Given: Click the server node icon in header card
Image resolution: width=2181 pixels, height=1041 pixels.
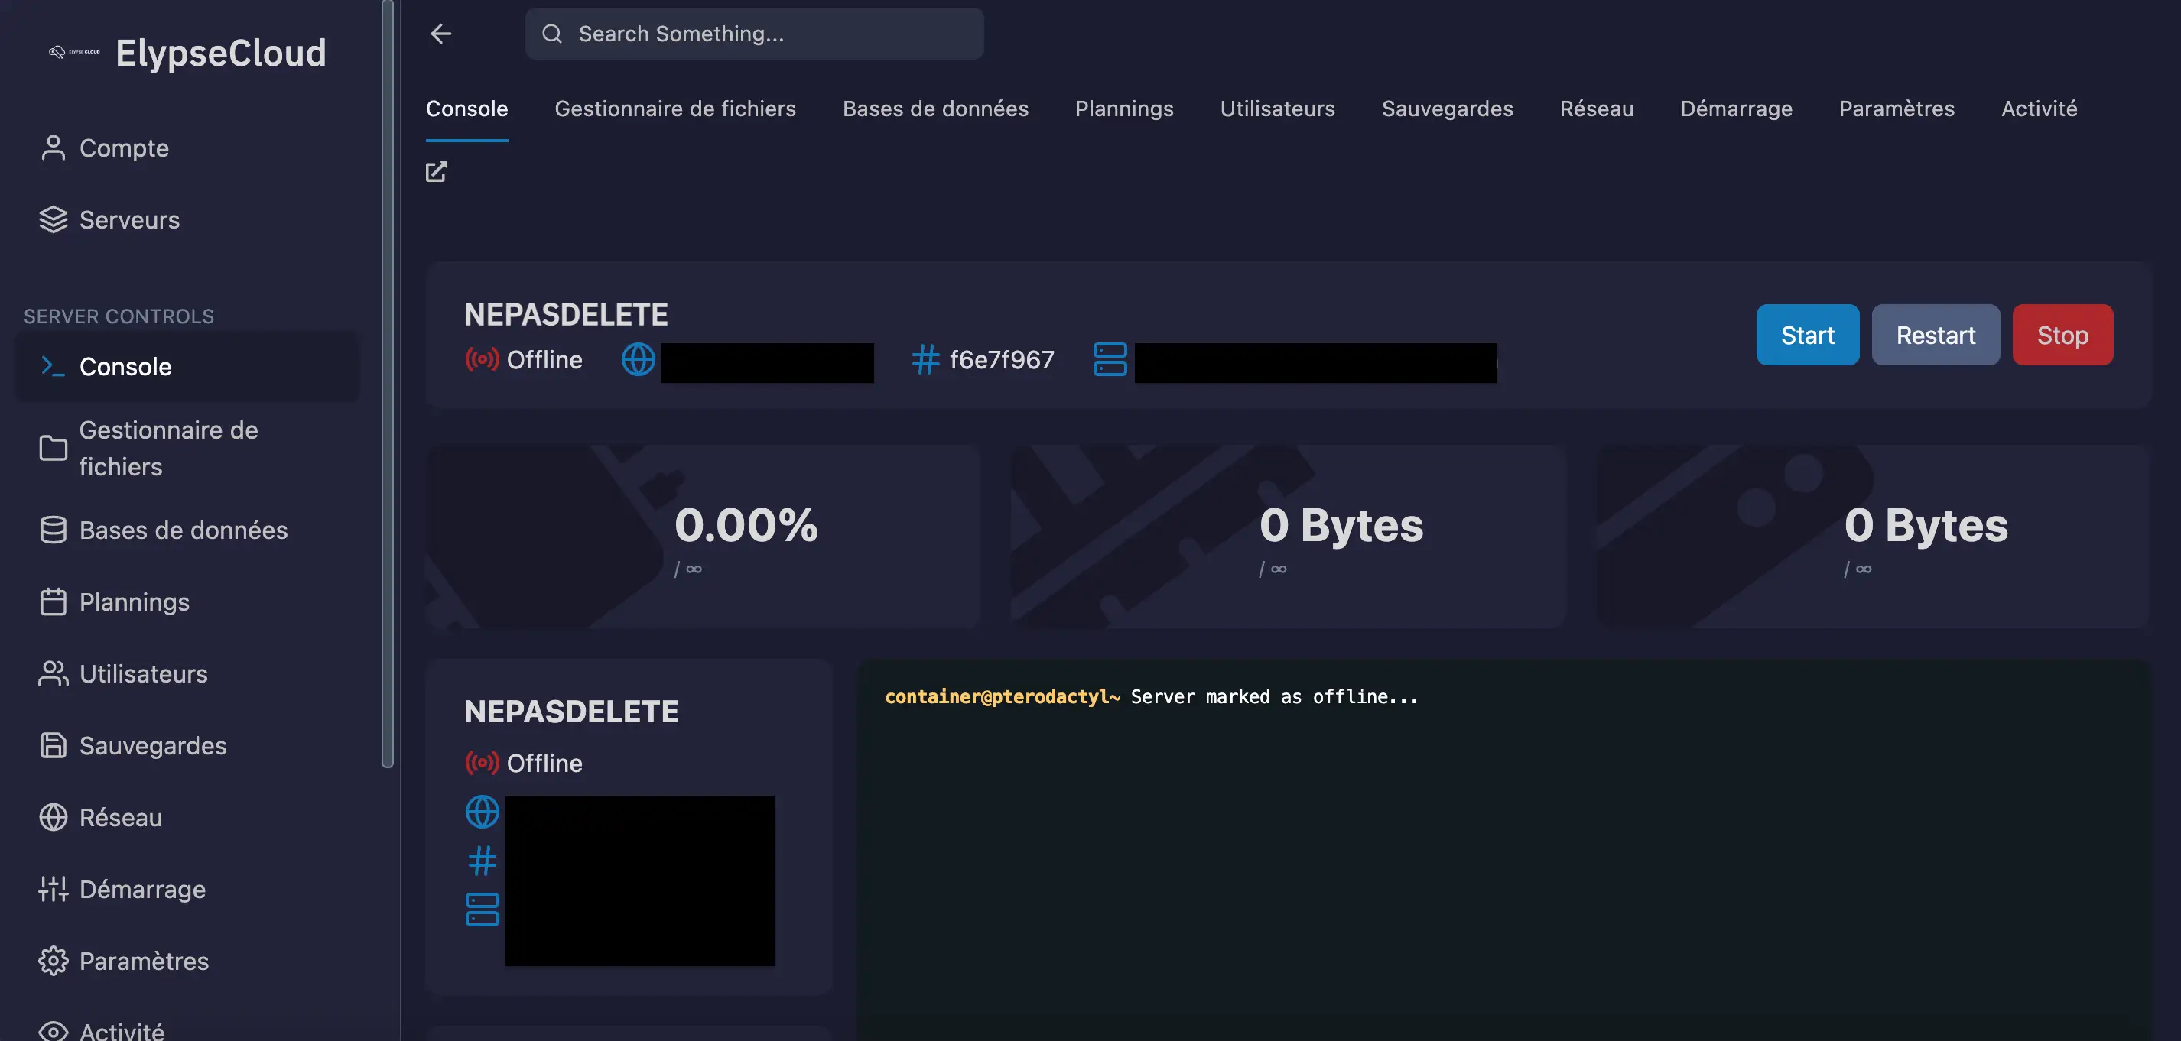Looking at the screenshot, I should tap(1110, 360).
